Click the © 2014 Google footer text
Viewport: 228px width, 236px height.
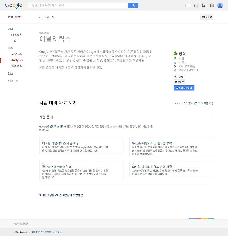pyautogui.click(x=21, y=232)
